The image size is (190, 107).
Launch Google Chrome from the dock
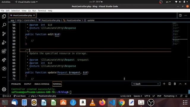tap(122, 102)
